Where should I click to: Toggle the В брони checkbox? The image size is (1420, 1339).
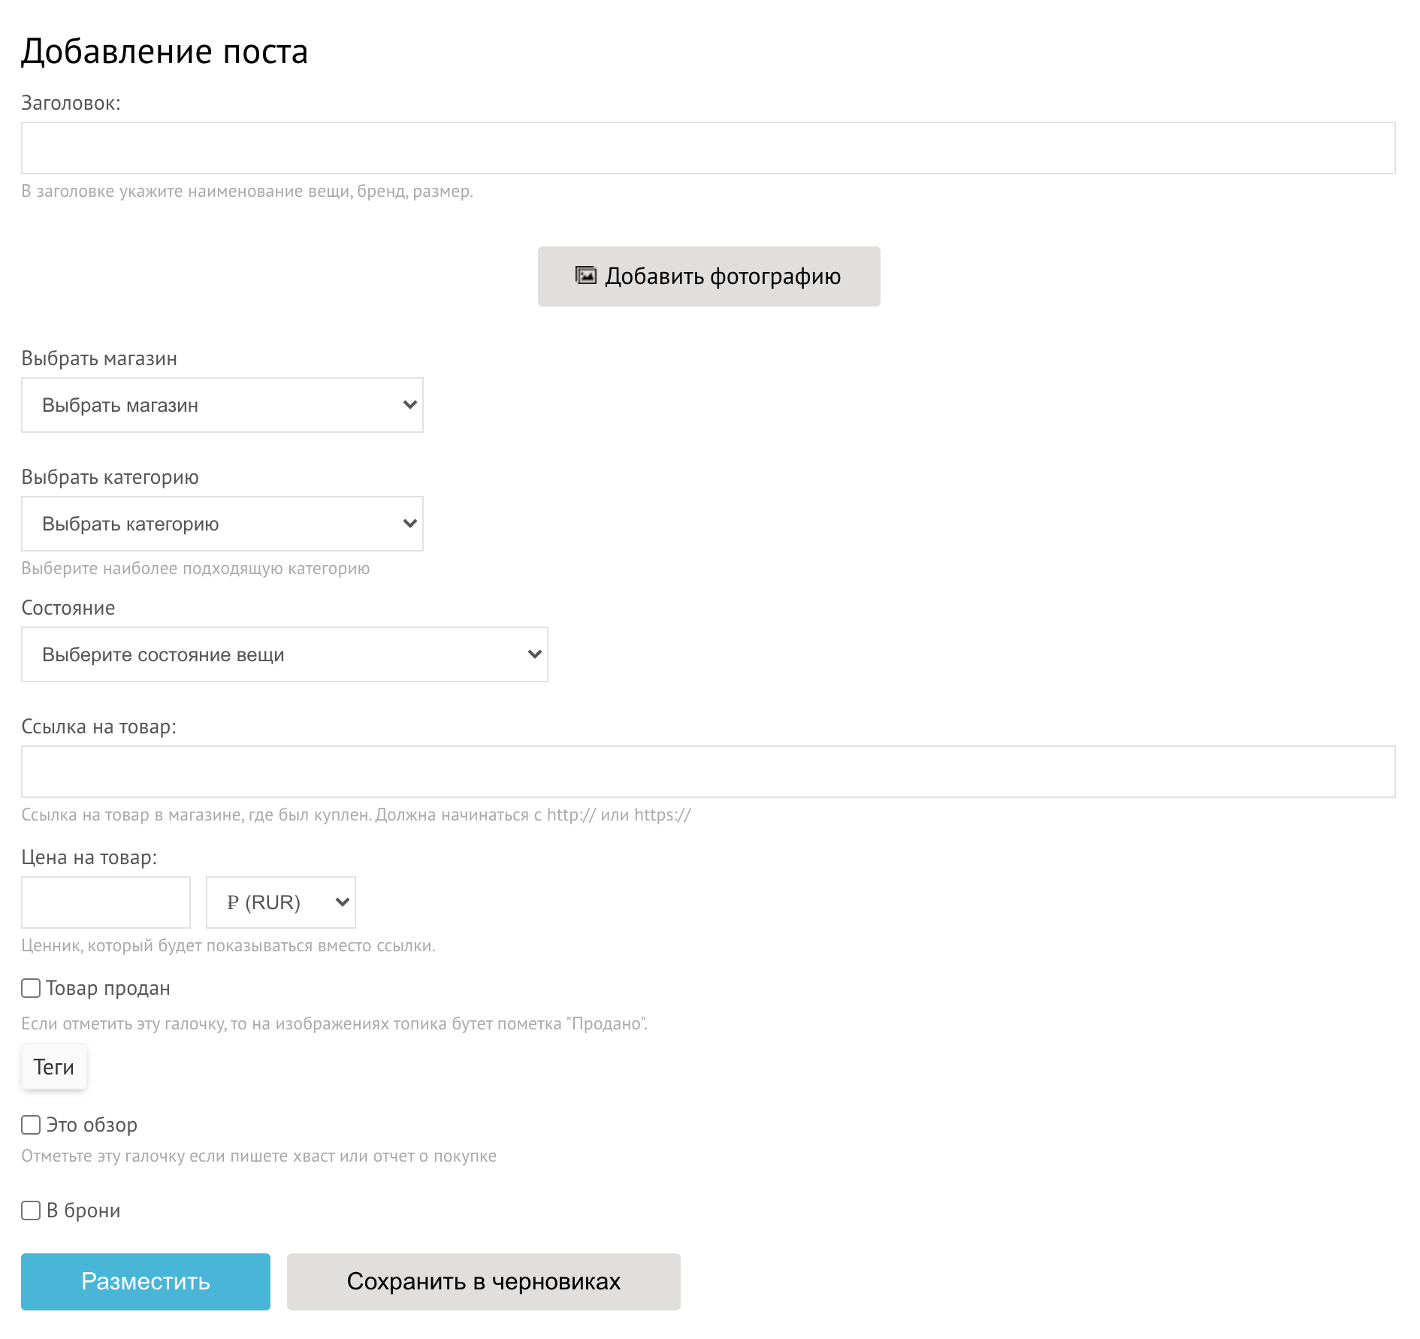[31, 1211]
